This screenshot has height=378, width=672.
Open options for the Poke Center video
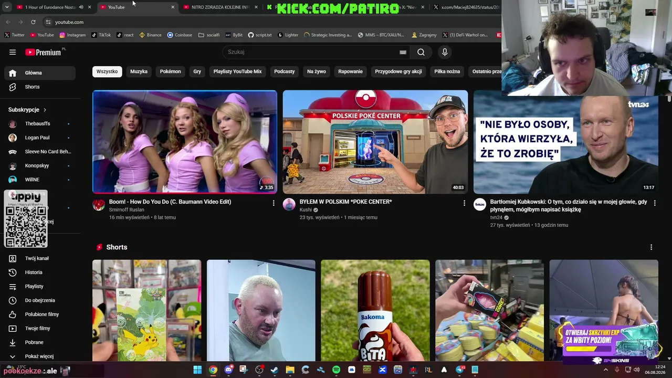pos(464,203)
